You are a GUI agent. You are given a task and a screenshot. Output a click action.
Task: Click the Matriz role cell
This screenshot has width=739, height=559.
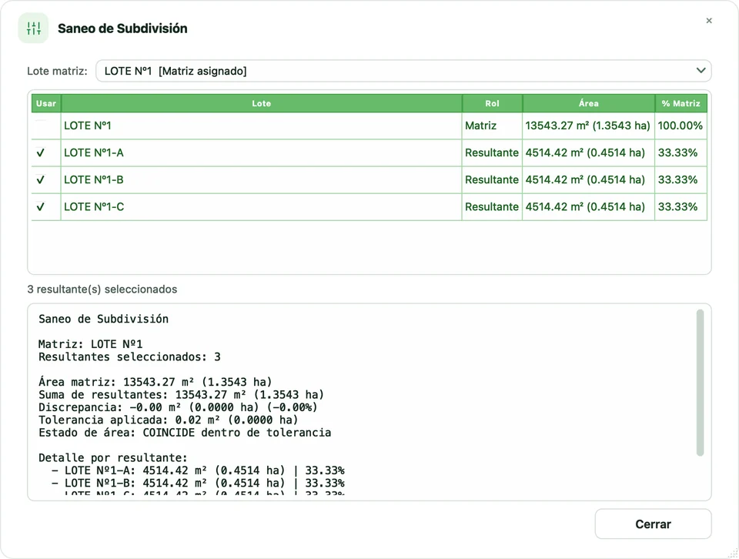(492, 126)
